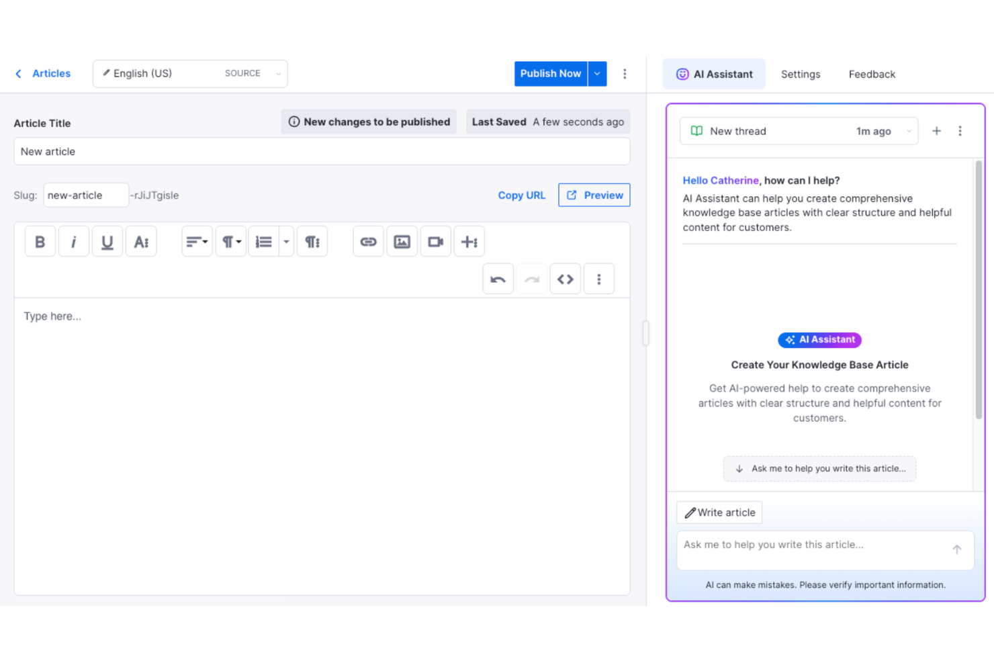The width and height of the screenshot is (994, 663).
Task: Insert an image into the article
Action: [402, 241]
